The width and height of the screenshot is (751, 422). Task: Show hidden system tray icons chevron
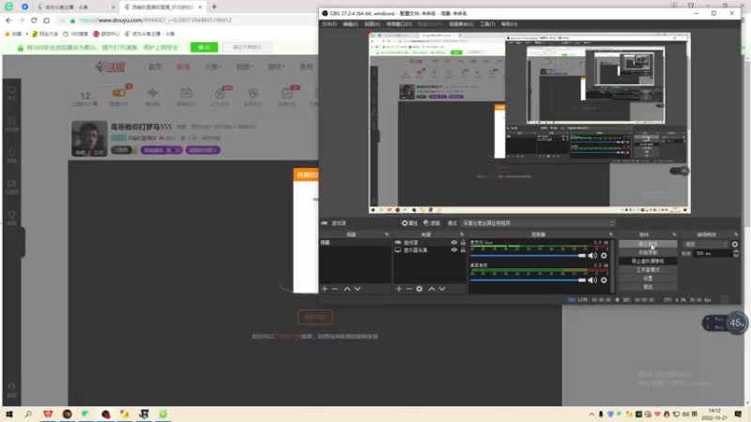(591, 414)
